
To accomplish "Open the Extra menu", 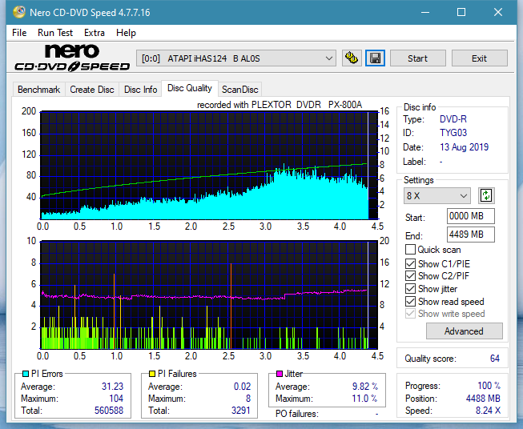I will (95, 33).
